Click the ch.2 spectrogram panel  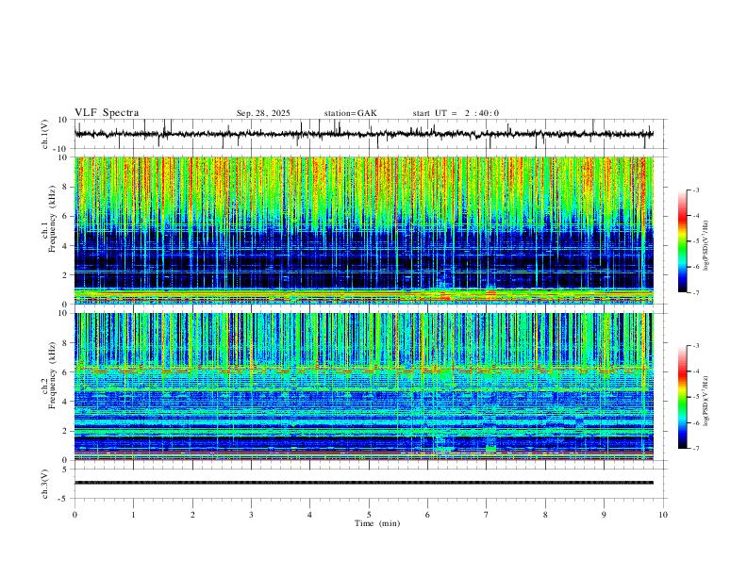point(364,387)
